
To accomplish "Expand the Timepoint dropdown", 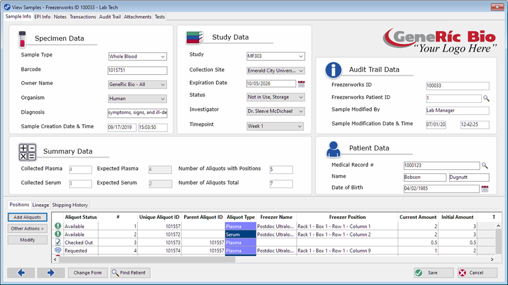I will [x=300, y=126].
